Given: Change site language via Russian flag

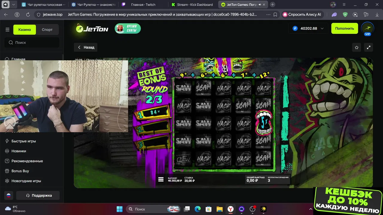Looking at the screenshot, I should click(9, 196).
